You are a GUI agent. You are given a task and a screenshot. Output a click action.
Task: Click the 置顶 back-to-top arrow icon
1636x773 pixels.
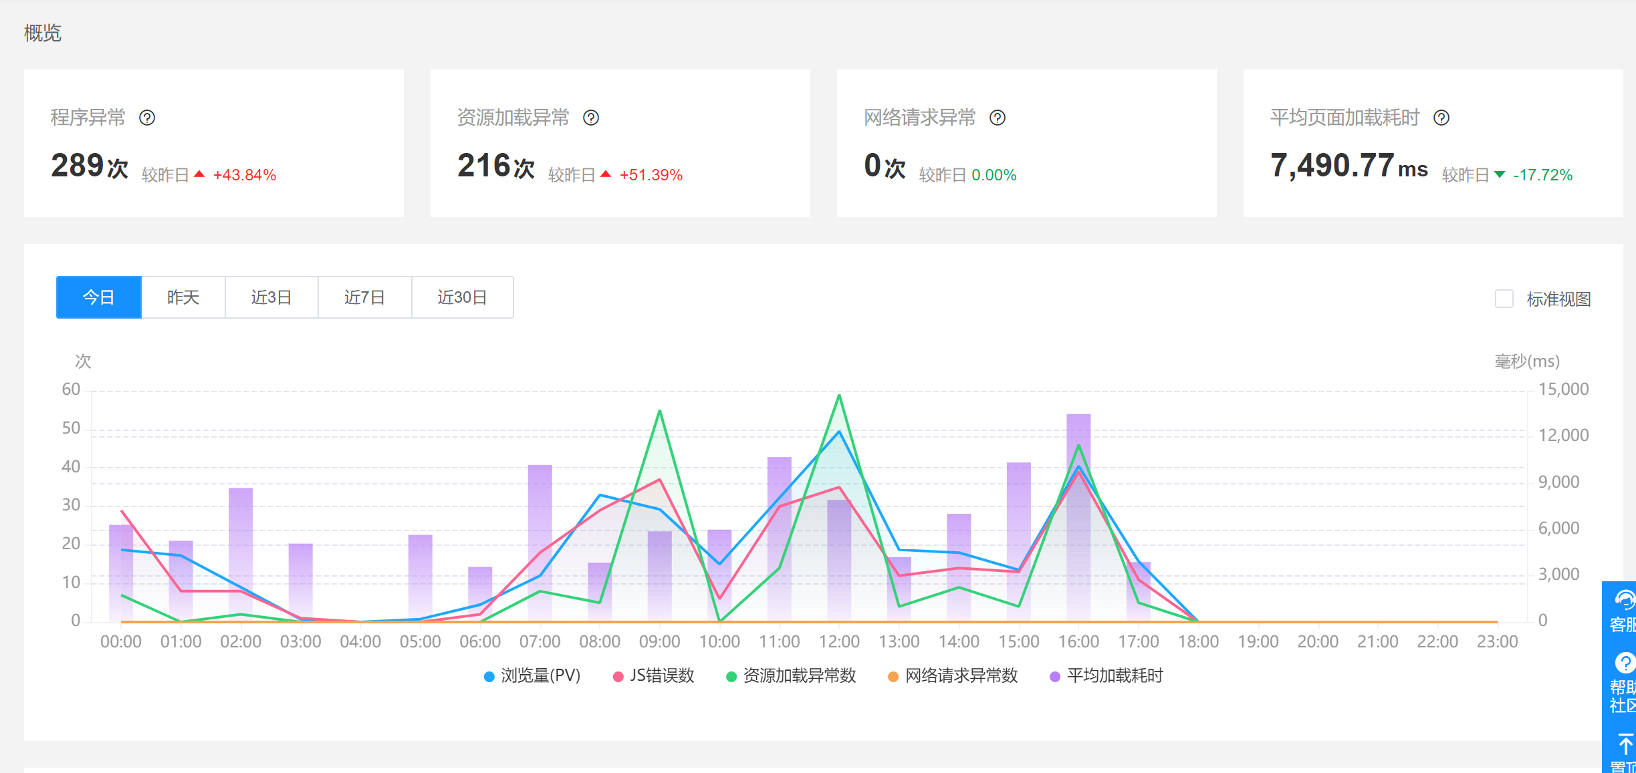1625,744
